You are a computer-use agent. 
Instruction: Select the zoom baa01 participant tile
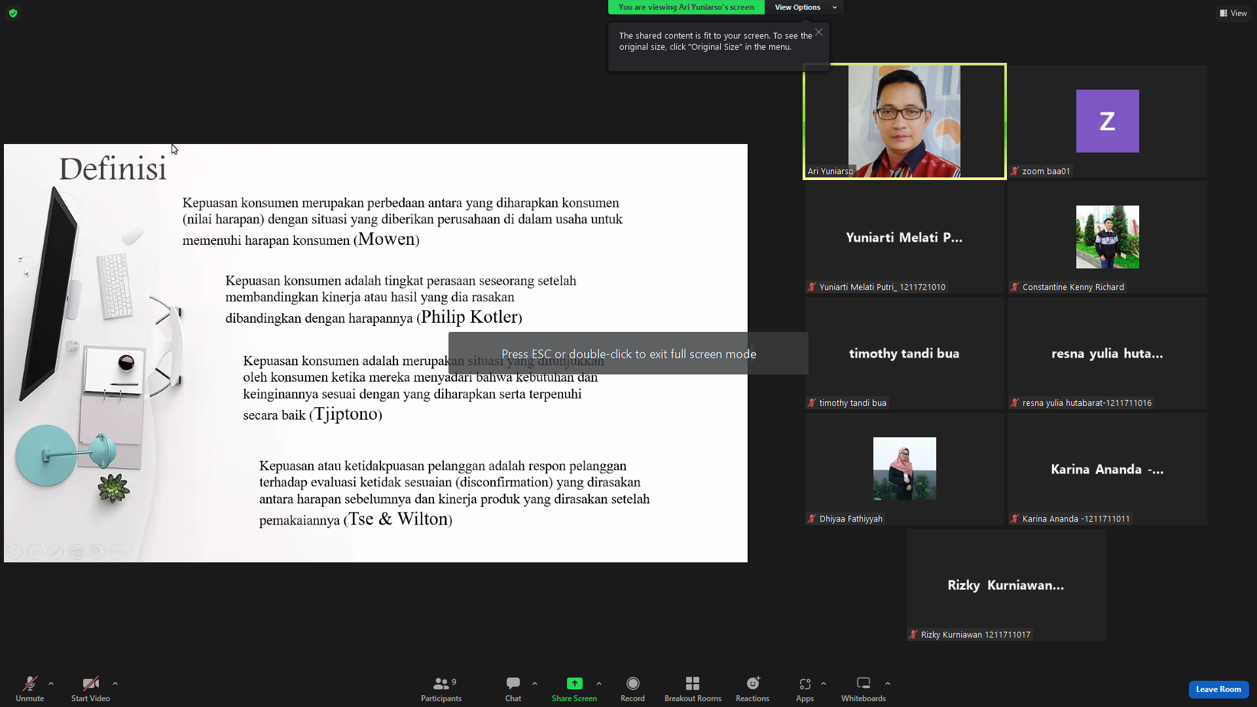pyautogui.click(x=1108, y=121)
